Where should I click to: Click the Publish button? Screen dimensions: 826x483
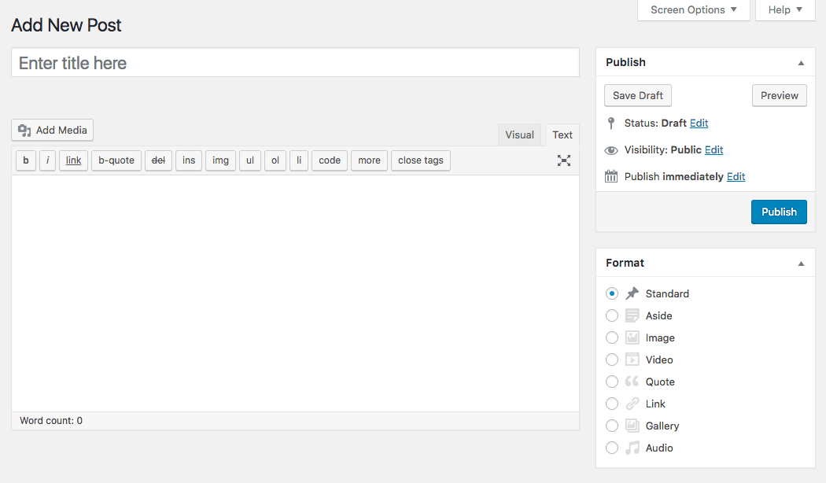[x=779, y=212]
